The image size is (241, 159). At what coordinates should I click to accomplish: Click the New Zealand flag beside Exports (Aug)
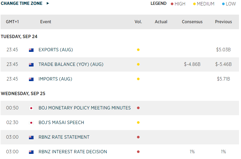click(31, 50)
